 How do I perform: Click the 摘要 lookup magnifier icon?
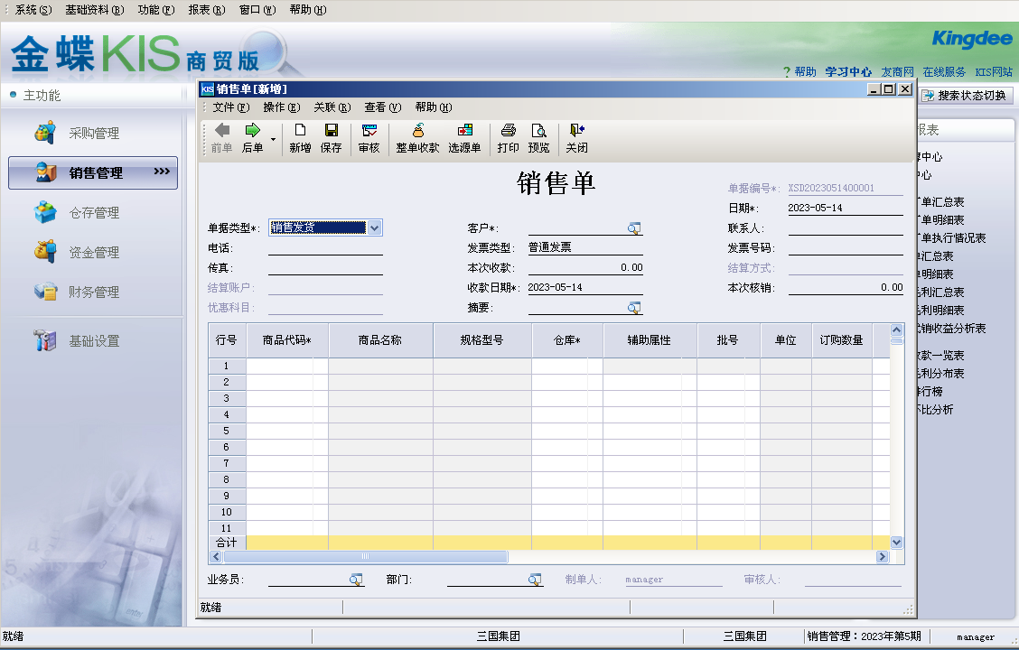[634, 307]
